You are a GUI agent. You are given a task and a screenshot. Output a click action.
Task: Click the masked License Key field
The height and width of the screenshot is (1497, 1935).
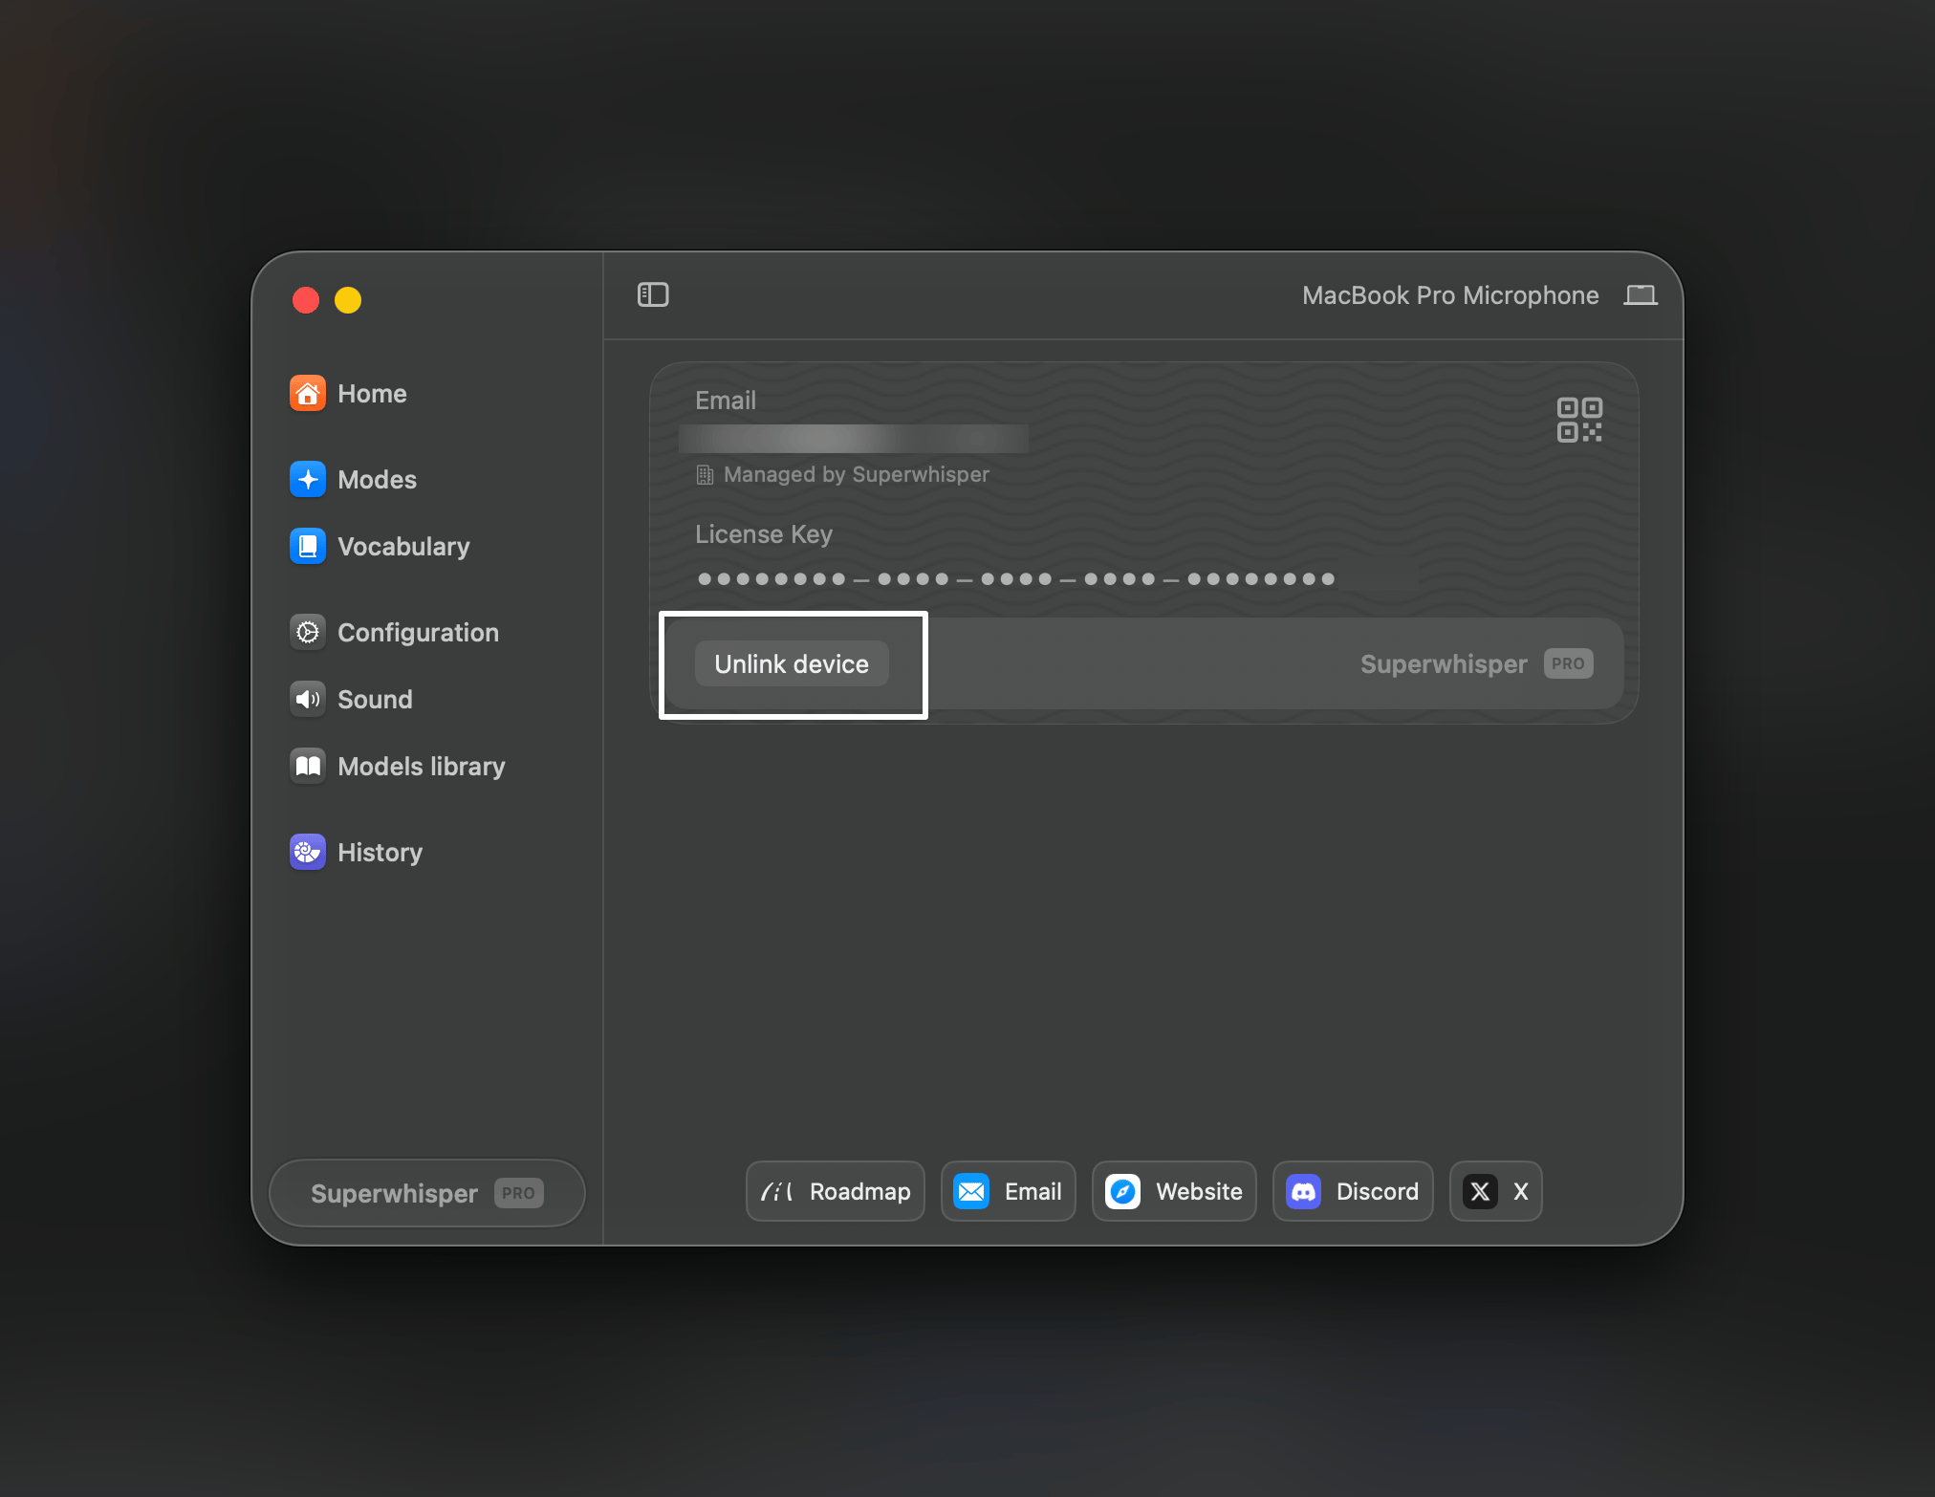pyautogui.click(x=1015, y=578)
